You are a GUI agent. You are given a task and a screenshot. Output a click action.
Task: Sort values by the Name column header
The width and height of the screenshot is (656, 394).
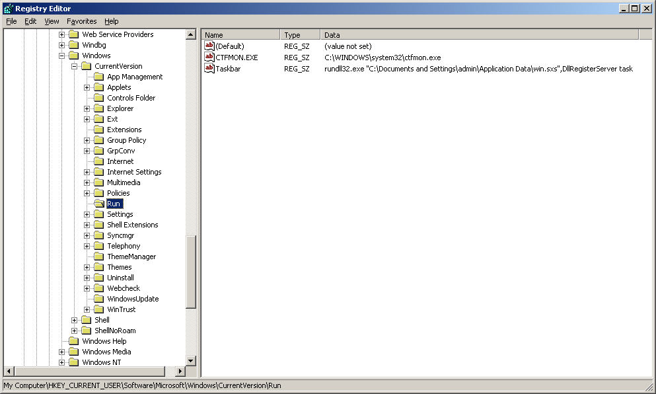[x=240, y=35]
